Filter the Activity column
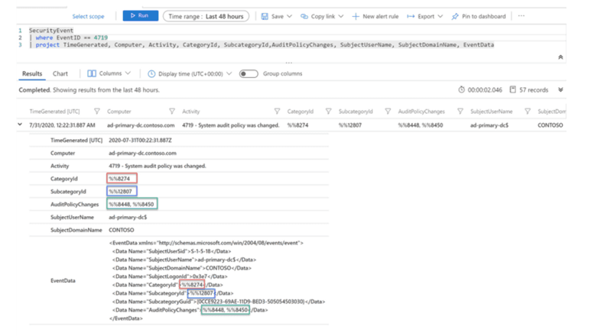 (x=277, y=111)
